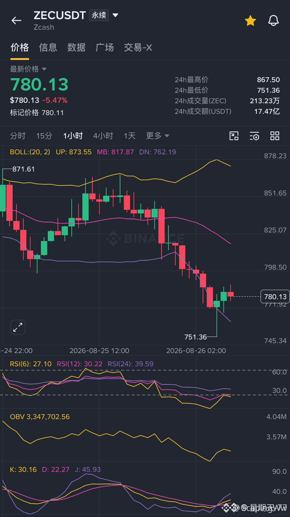290x517 pixels.
Task: Tap the 60.0 RSI axis label
Action: tap(279, 372)
